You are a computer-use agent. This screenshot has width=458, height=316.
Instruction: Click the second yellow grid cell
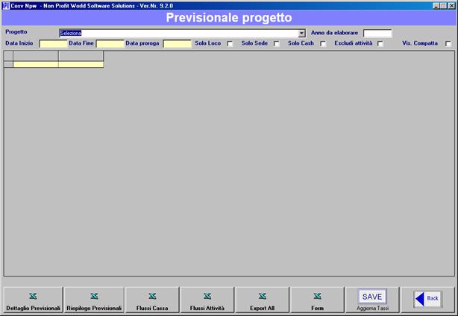[x=81, y=65]
